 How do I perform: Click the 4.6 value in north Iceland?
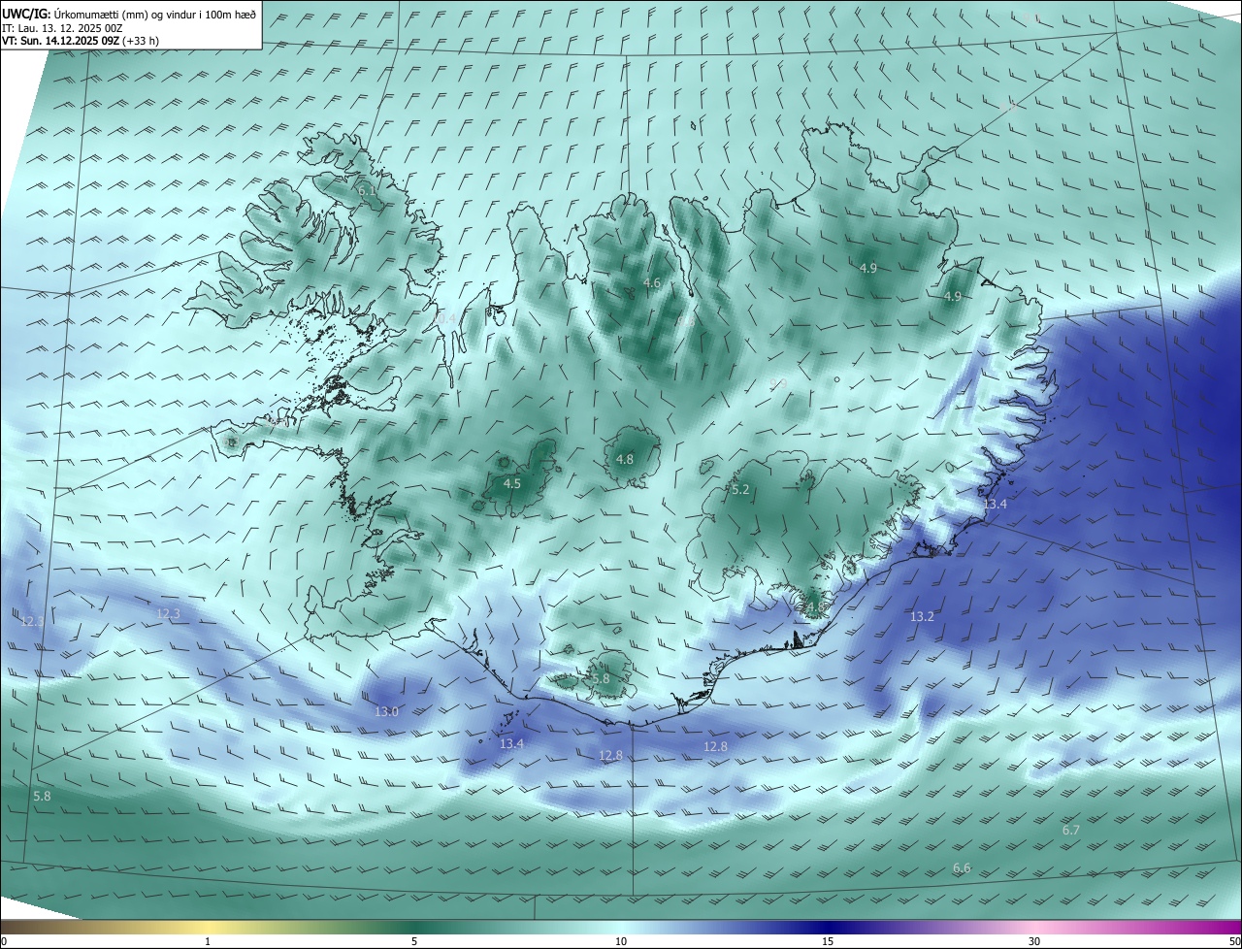[652, 283]
